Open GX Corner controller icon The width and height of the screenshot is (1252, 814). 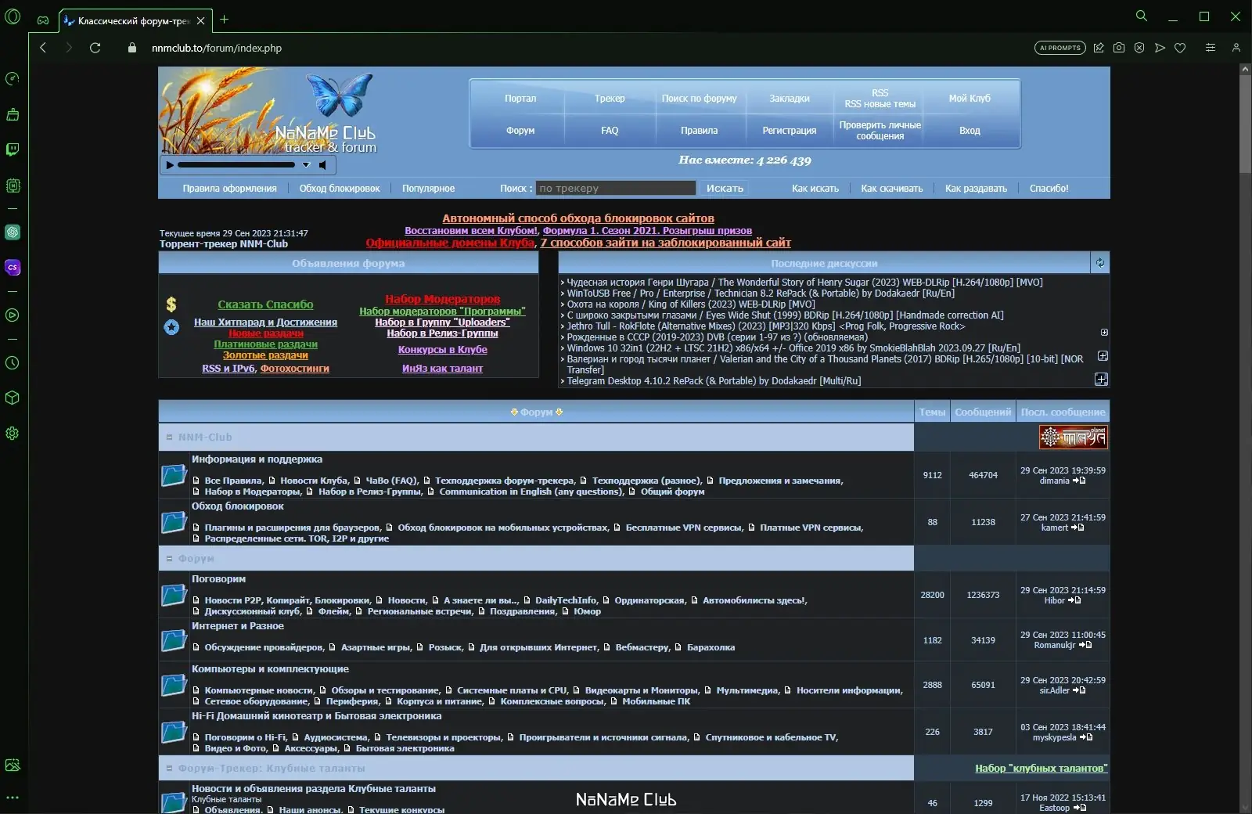(43, 20)
